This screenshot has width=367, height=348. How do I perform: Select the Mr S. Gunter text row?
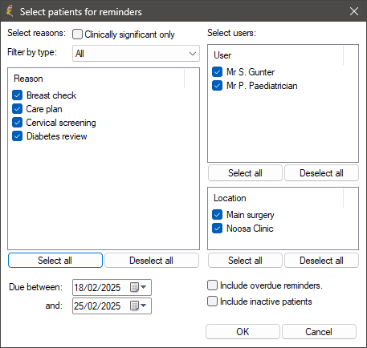point(251,72)
